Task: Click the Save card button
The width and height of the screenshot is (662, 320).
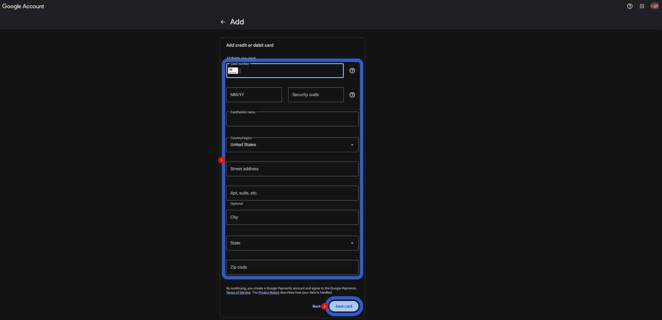Action: coord(344,307)
